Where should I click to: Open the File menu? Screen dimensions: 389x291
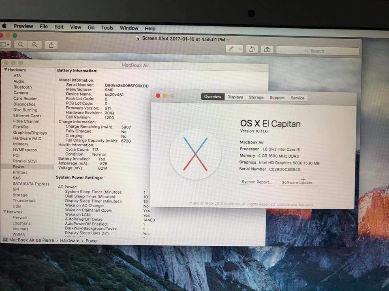pyautogui.click(x=44, y=27)
